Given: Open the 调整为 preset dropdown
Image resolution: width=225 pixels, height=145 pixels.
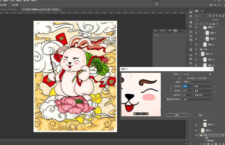Looking at the screenshot, I should [197, 82].
